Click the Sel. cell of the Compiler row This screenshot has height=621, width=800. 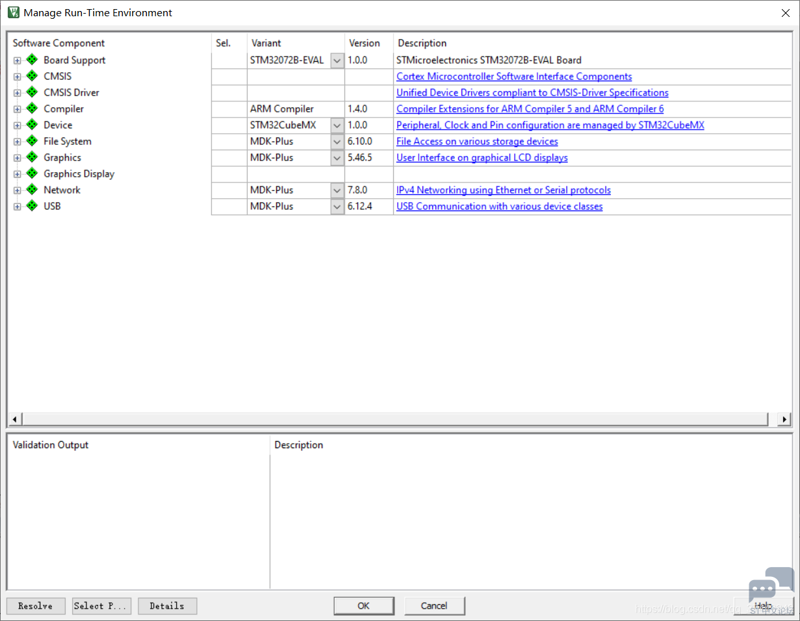coord(229,109)
